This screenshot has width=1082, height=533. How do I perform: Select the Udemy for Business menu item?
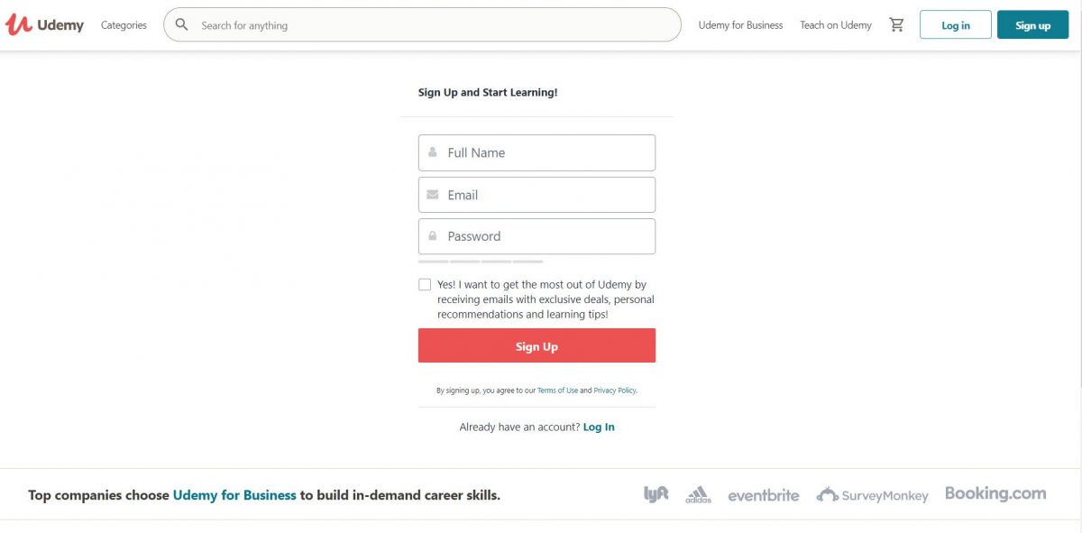coord(741,25)
